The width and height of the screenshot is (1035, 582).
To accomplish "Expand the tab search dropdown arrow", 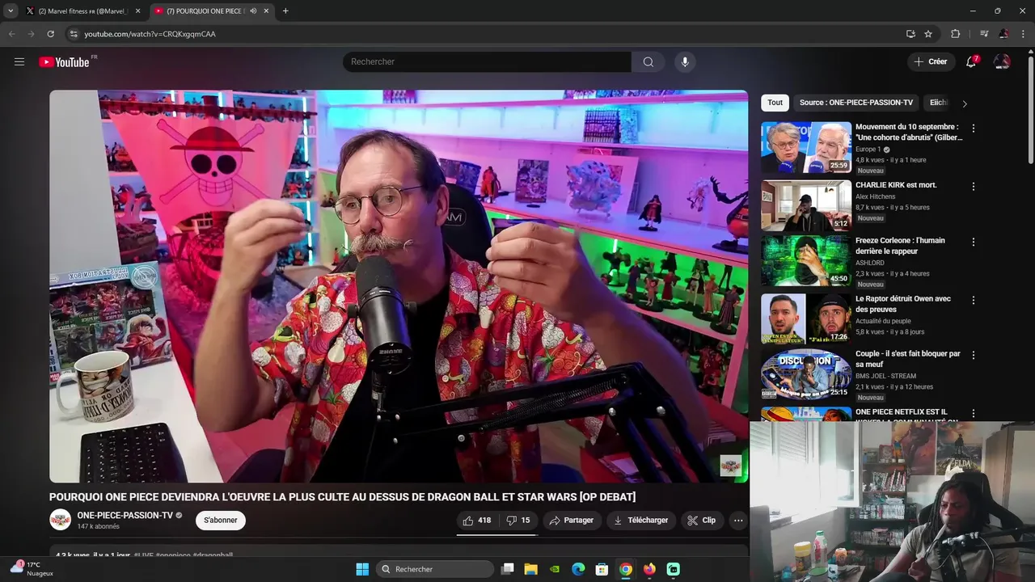I will 11,11.
